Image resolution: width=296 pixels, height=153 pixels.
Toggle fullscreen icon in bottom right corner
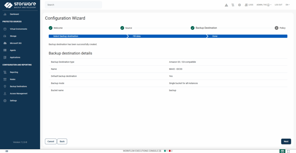[x=288, y=151]
